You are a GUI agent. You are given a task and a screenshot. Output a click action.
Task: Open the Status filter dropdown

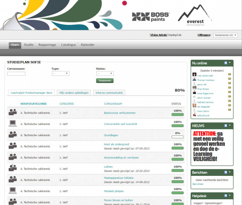coord(105,73)
